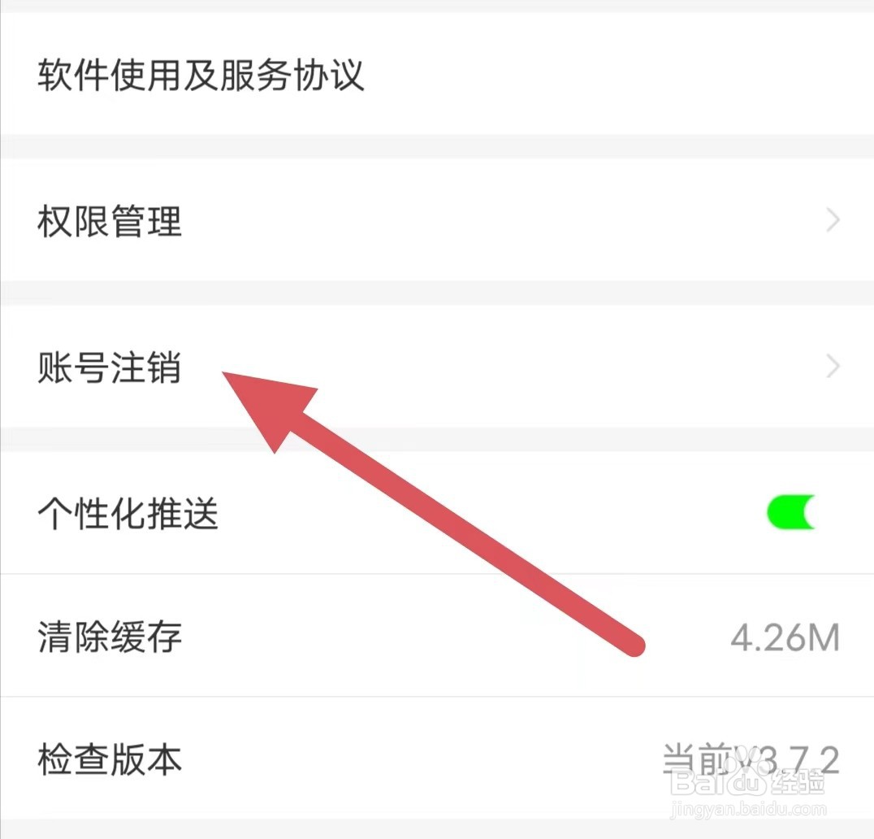Open the 权限管理 settings row
Viewport: 874px width, 839px height.
[437, 220]
